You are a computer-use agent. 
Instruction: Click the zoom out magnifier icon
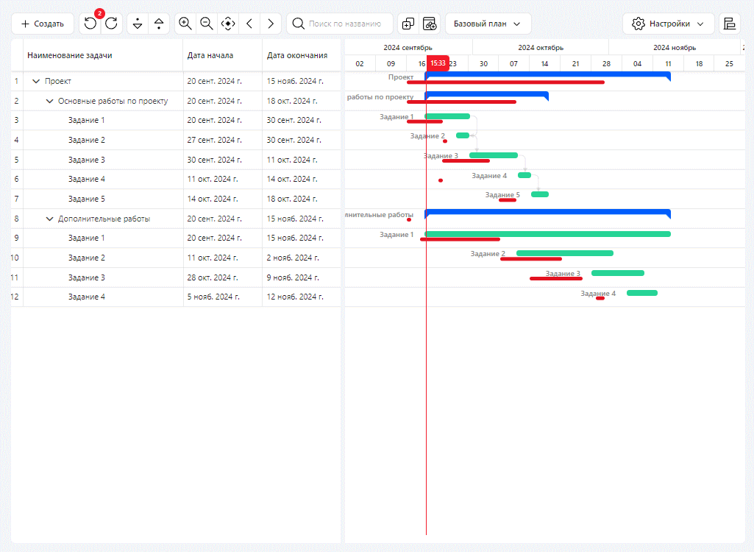pos(207,24)
